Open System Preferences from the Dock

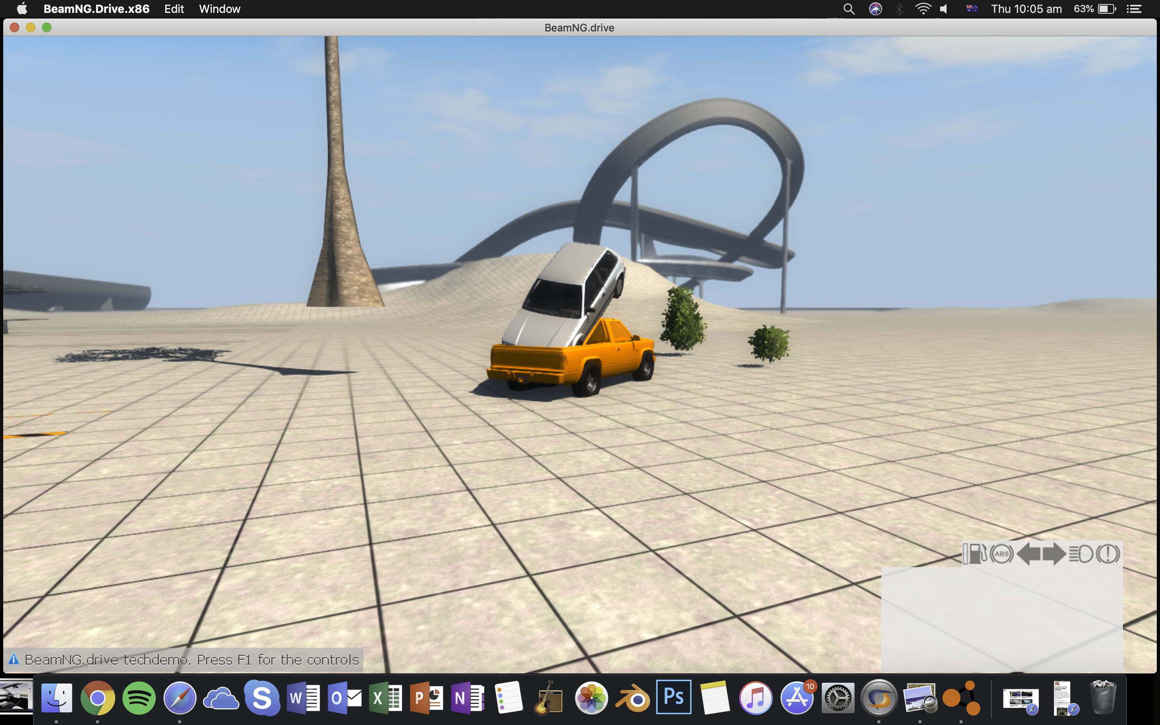coord(838,698)
